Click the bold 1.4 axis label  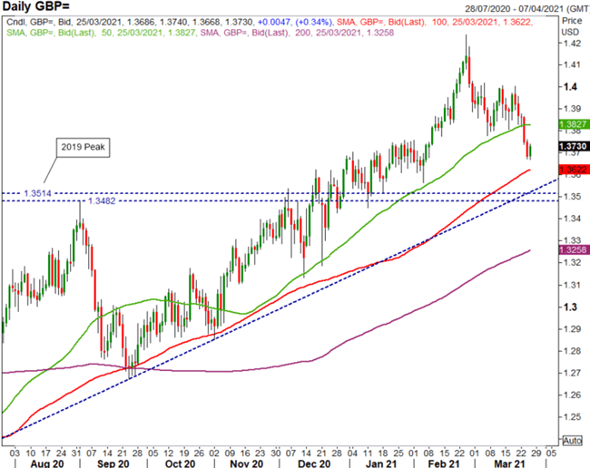570,87
